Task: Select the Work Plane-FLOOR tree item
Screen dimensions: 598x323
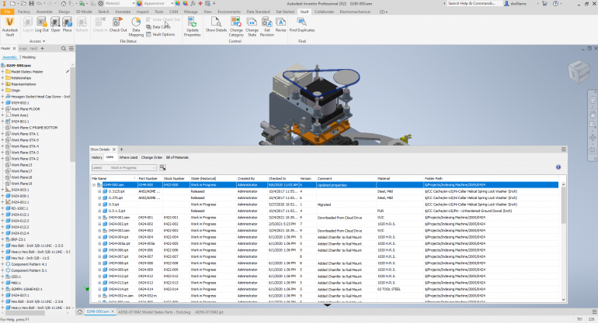Action: (26, 108)
